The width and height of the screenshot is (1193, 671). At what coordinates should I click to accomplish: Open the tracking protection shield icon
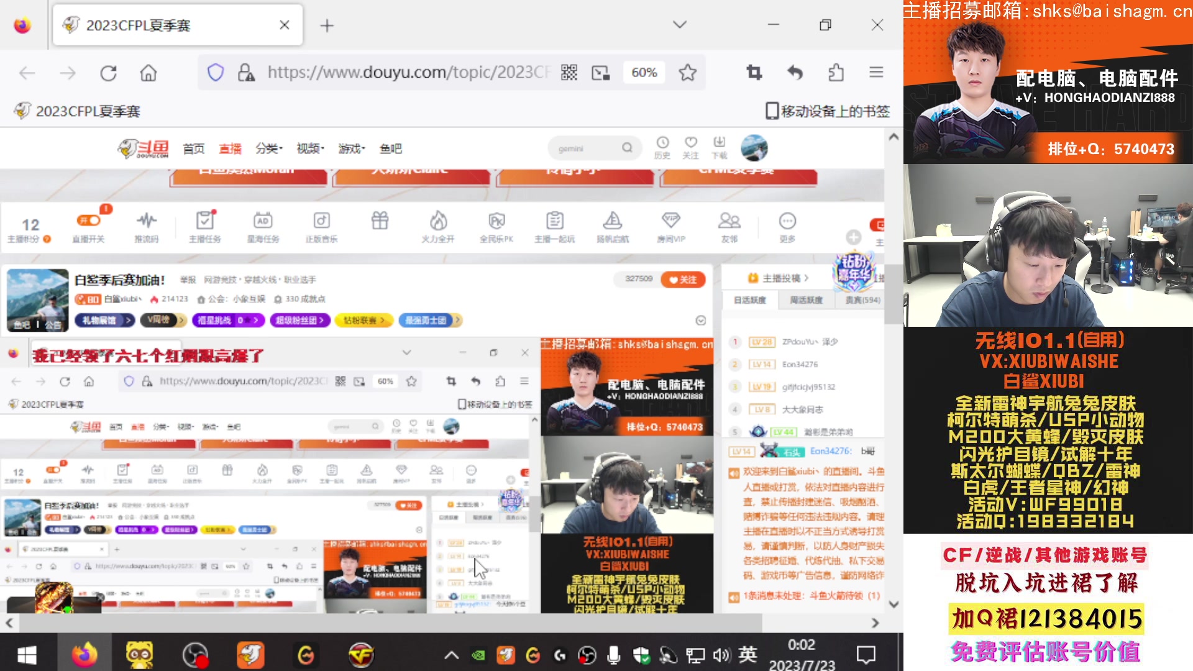[x=216, y=73]
